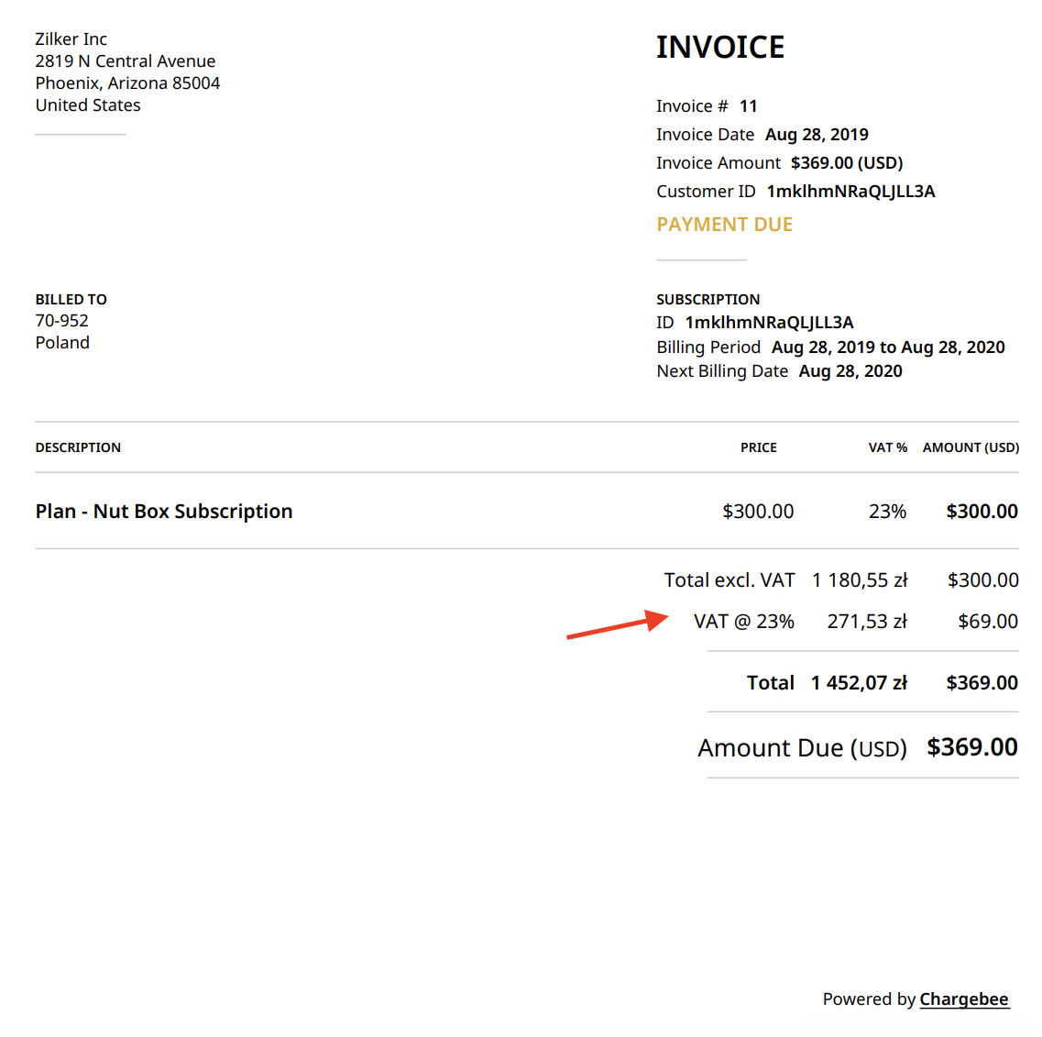This screenshot has height=1037, width=1042.
Task: Click the Invoice Amount $369.00 (USD) value
Action: (846, 163)
